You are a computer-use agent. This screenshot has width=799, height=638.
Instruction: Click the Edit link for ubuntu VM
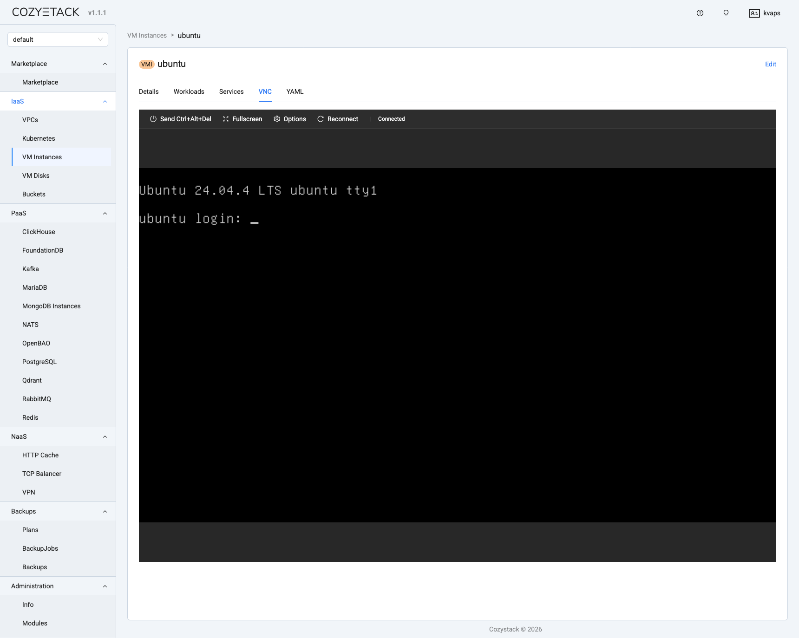[x=770, y=64]
